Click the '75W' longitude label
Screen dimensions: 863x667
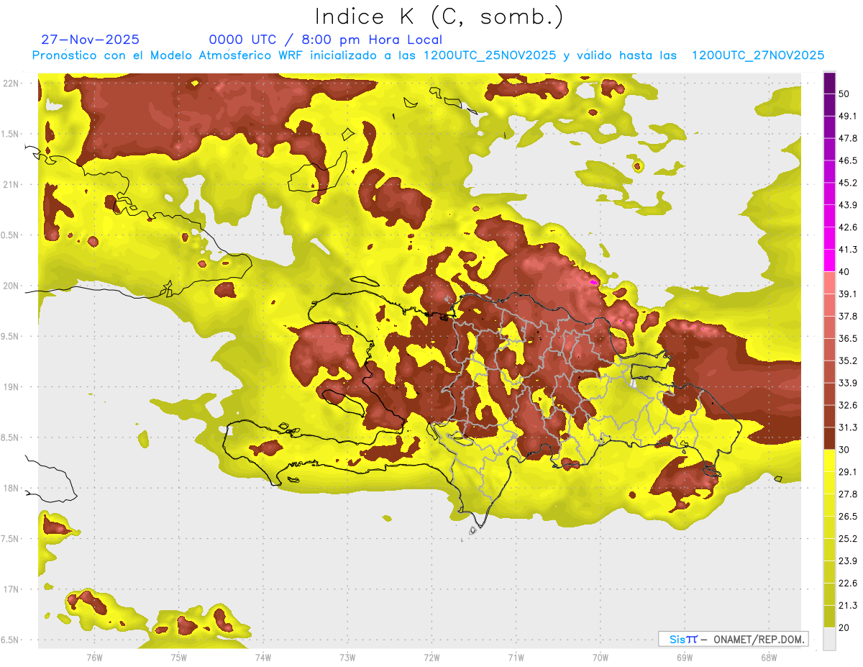(x=178, y=658)
